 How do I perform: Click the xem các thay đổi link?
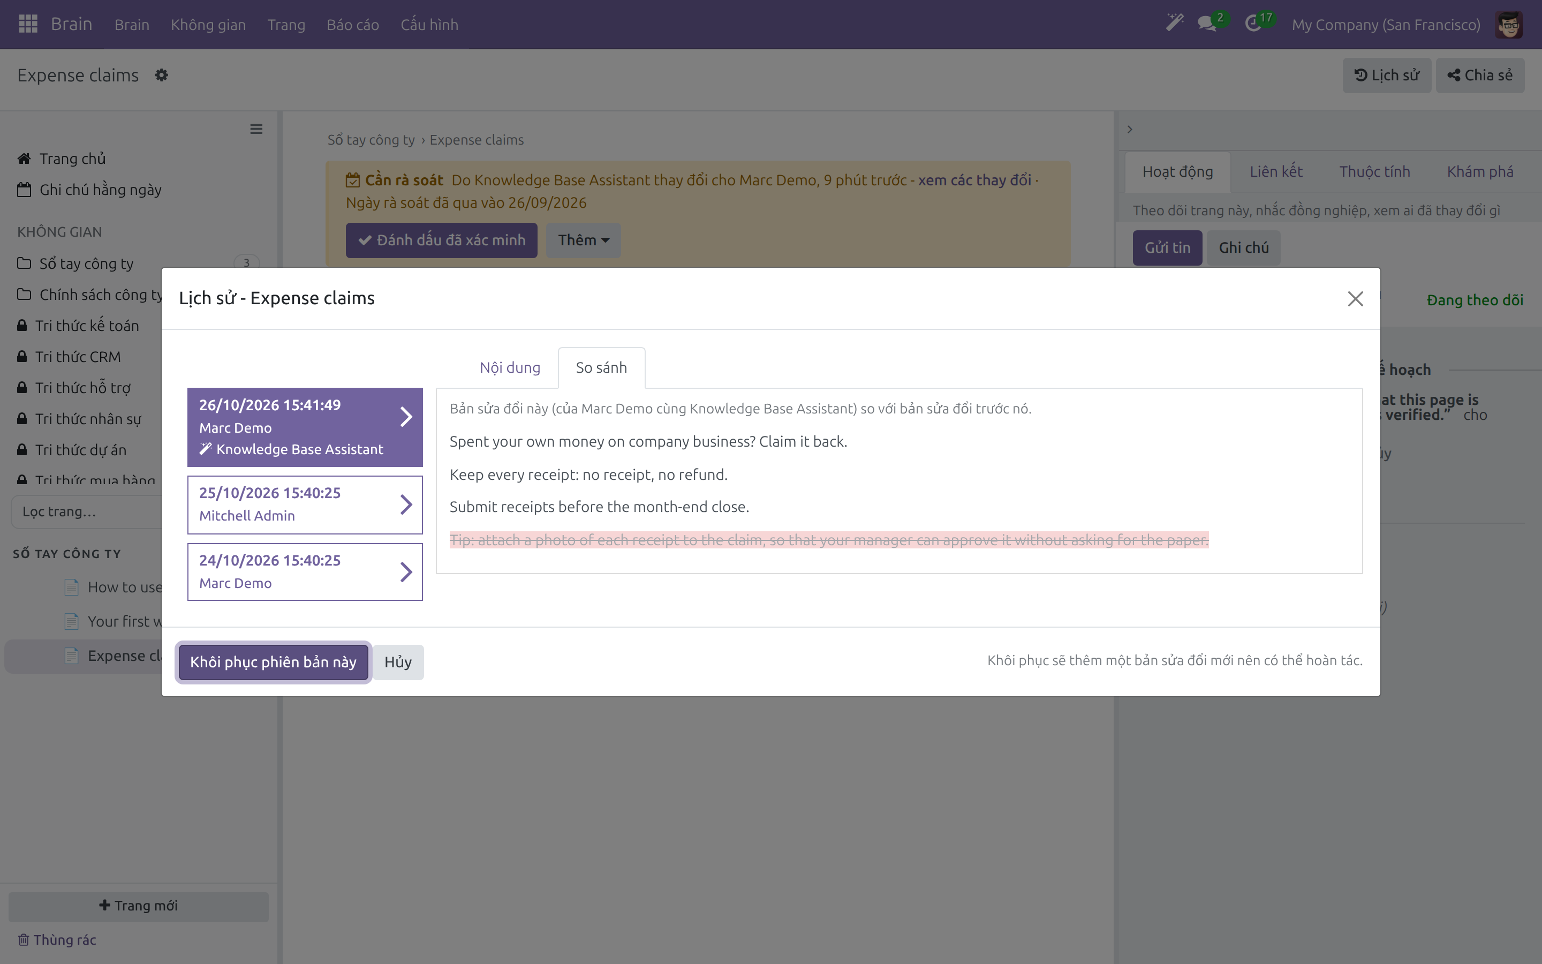coord(974,180)
